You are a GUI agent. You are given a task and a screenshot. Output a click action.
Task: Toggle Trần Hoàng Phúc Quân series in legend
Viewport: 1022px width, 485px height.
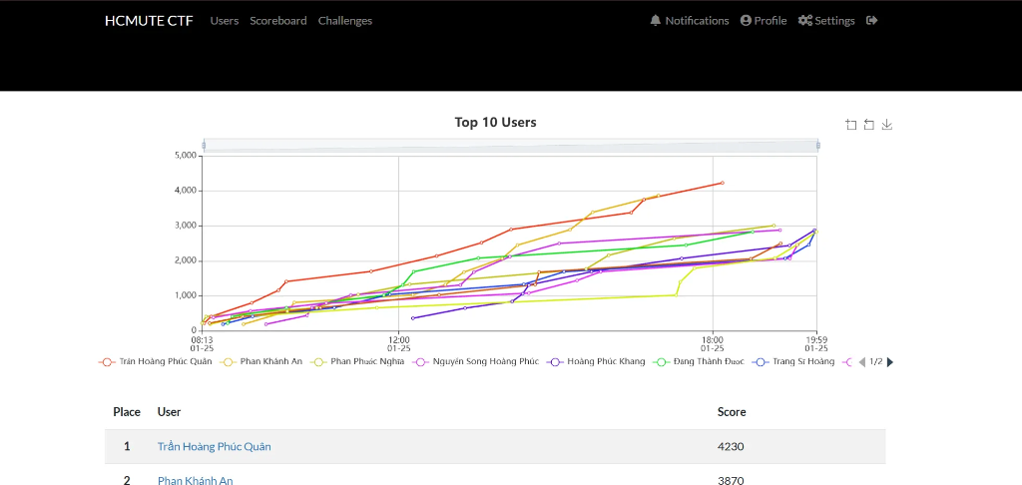[x=155, y=362]
